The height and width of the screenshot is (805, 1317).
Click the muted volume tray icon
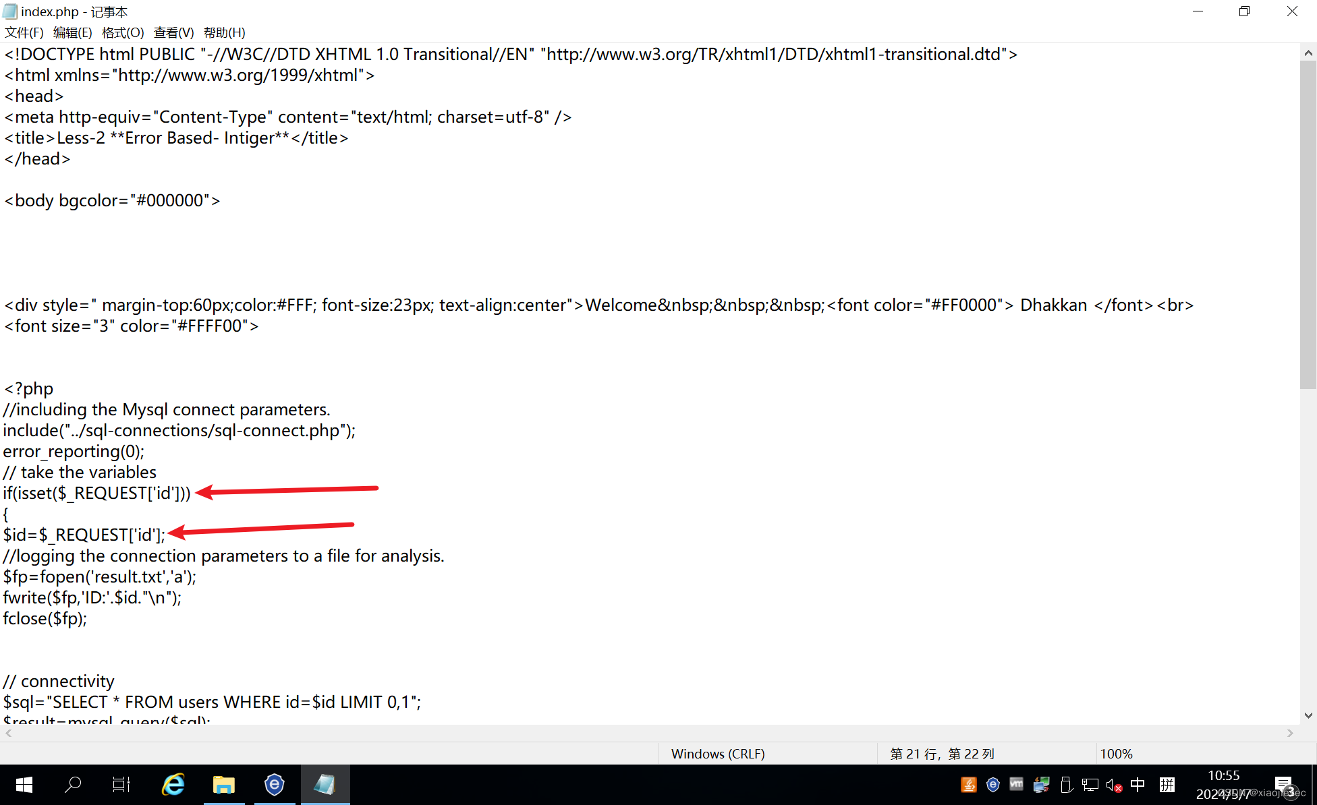[1113, 785]
